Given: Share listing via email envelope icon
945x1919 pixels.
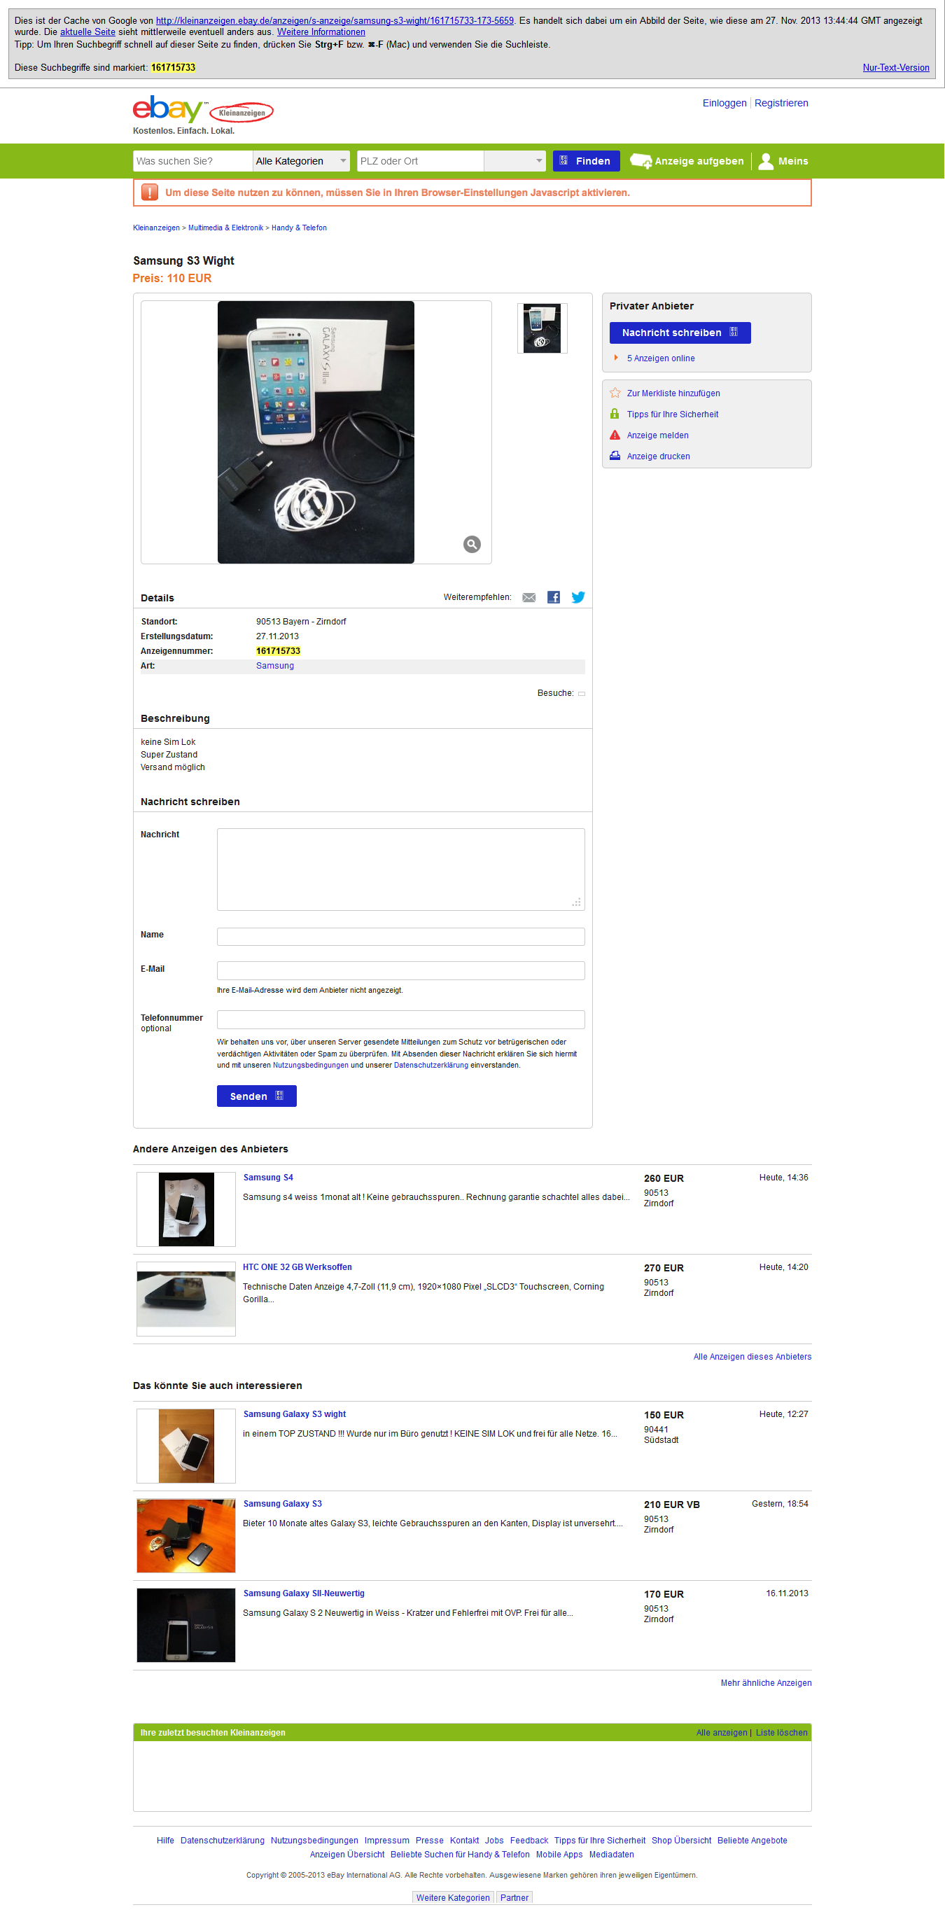Looking at the screenshot, I should (528, 597).
